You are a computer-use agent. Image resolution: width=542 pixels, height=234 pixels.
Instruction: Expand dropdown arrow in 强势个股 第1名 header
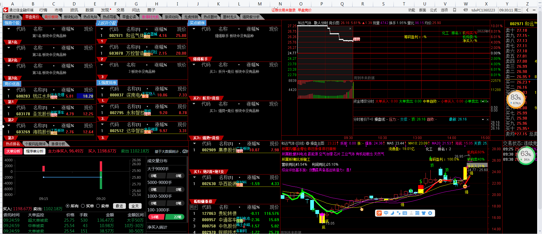point(9,29)
